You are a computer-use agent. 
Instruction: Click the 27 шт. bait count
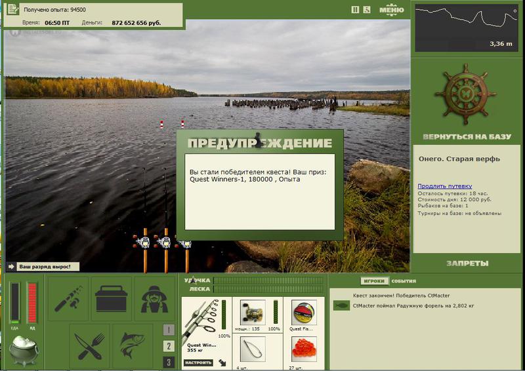click(x=296, y=368)
